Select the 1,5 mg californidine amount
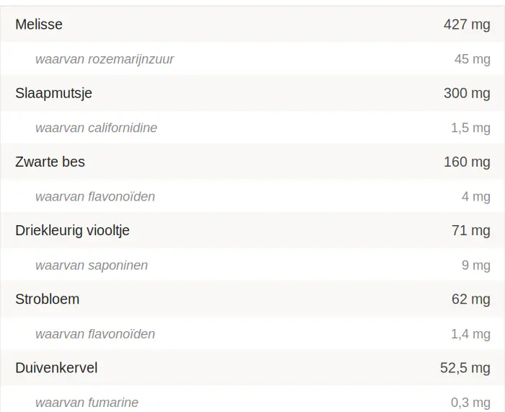505x412 pixels. 470,128
